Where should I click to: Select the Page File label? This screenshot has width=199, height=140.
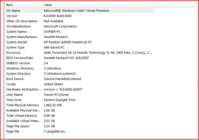coord(13,132)
